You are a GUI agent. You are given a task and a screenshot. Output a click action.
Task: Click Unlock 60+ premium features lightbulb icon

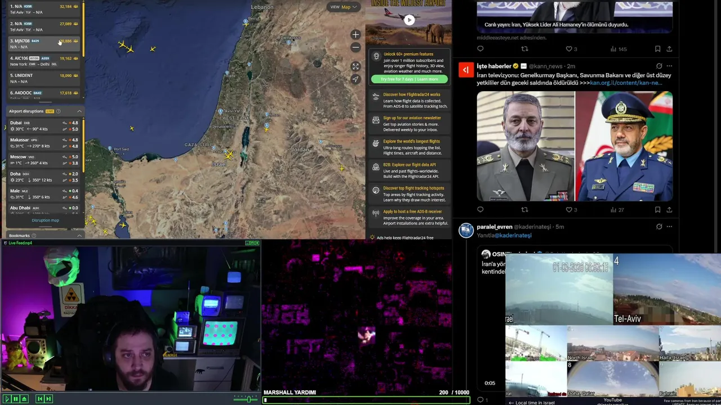[x=376, y=56]
